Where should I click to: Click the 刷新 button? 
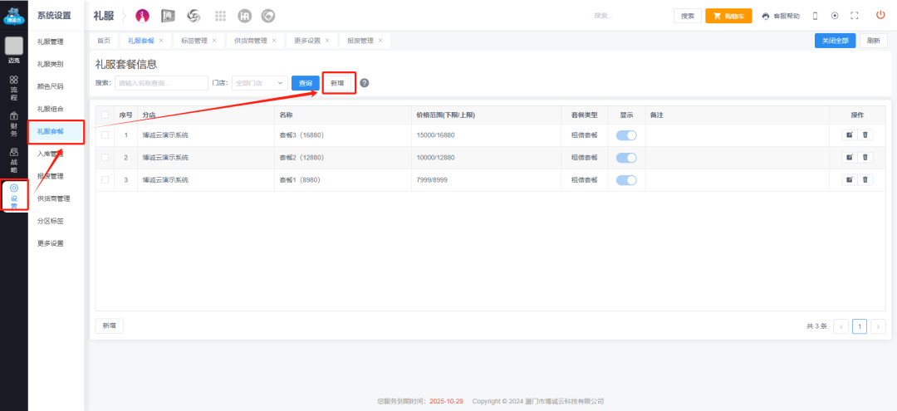point(874,41)
